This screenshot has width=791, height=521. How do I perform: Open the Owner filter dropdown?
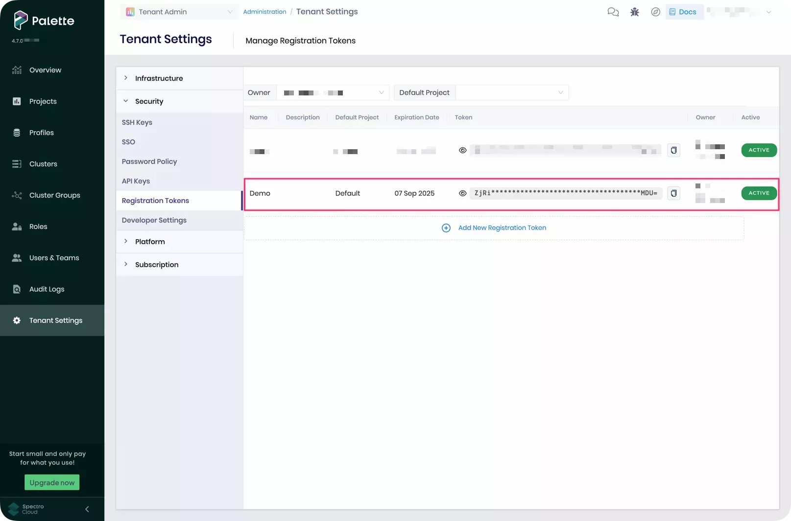[333, 92]
